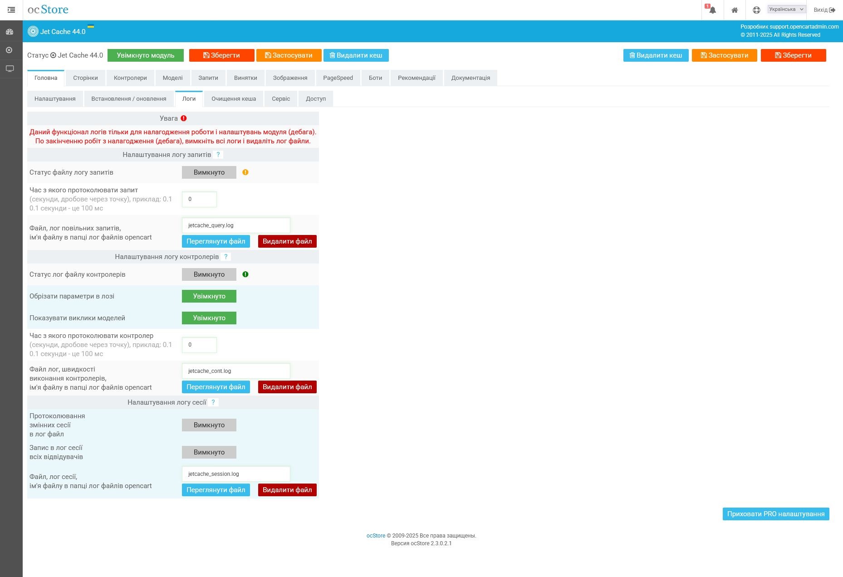Click help question mark for session log settings
Image resolution: width=843 pixels, height=577 pixels.
click(x=213, y=402)
